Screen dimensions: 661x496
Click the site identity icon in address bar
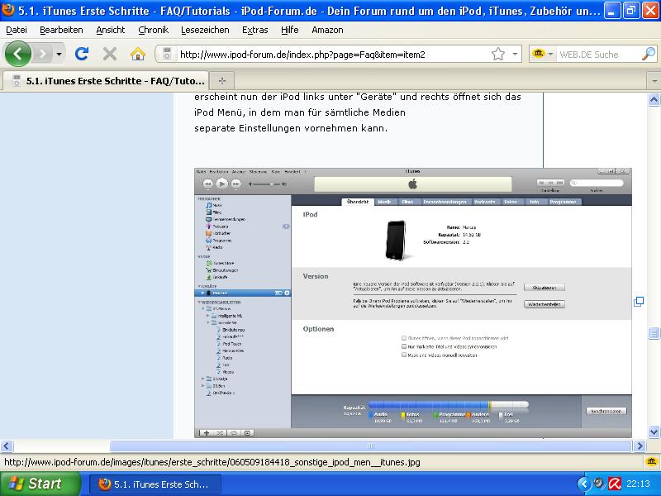tap(167, 54)
